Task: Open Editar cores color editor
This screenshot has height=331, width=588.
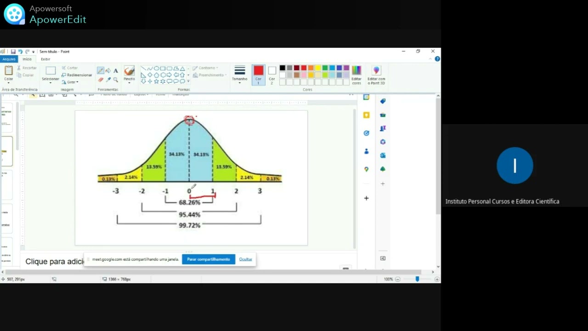Action: point(356,75)
